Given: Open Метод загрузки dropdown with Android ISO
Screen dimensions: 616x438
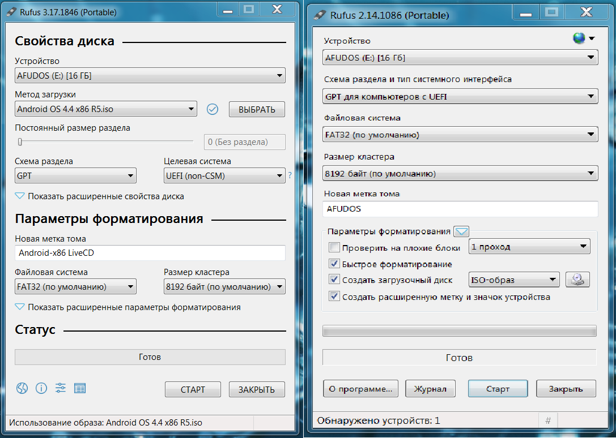Looking at the screenshot, I should tap(105, 109).
